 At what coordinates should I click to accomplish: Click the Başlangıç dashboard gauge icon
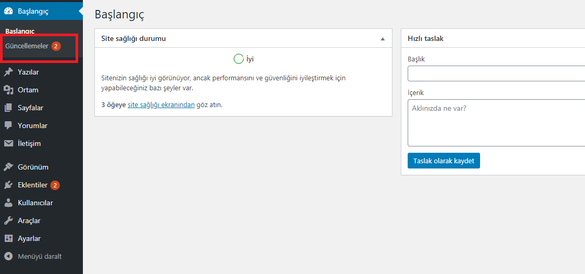pos(8,11)
